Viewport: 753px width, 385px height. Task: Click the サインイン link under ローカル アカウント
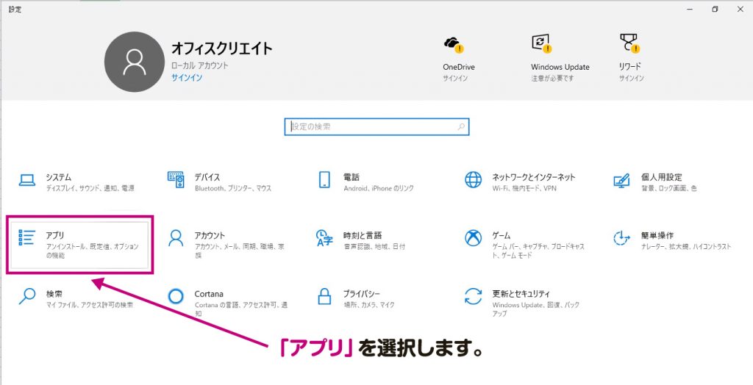pyautogui.click(x=187, y=78)
